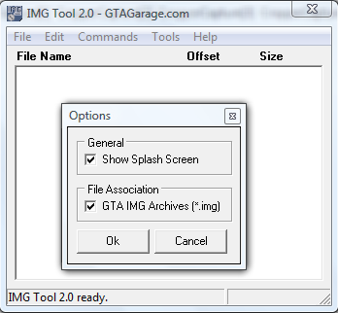Image resolution: width=338 pixels, height=313 pixels.
Task: Toggle the Show Splash Screen checkbox
Action: pyautogui.click(x=90, y=160)
